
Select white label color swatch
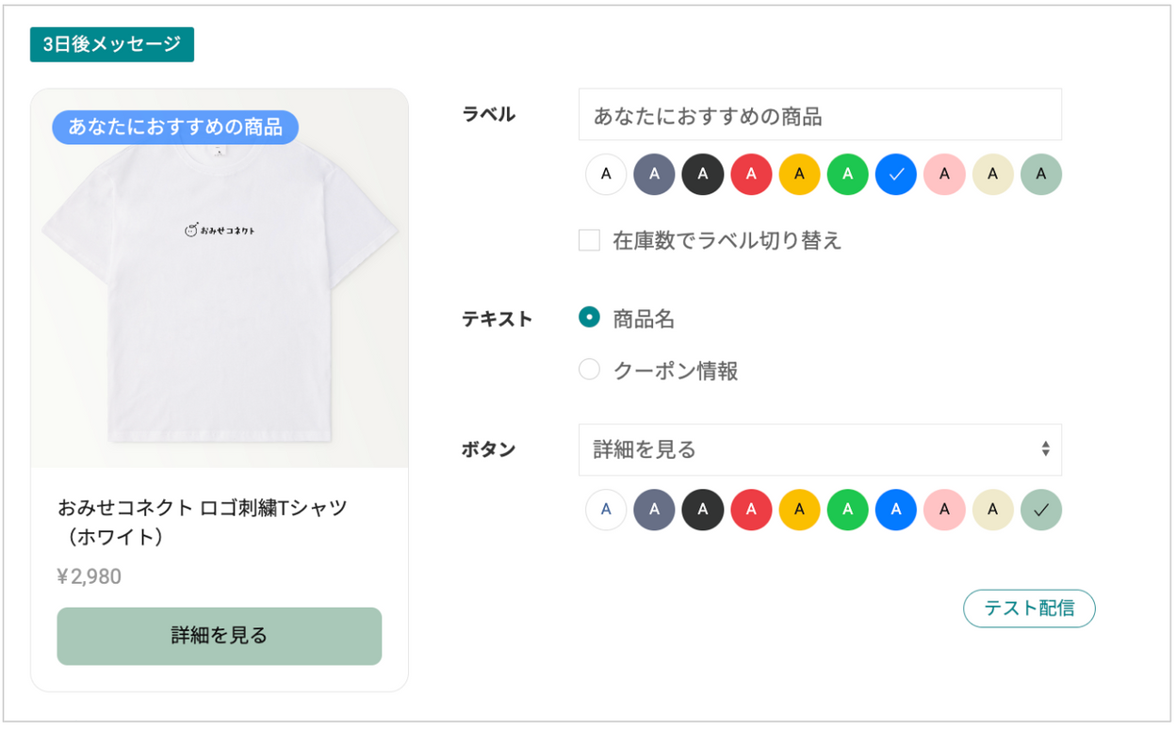pos(606,174)
